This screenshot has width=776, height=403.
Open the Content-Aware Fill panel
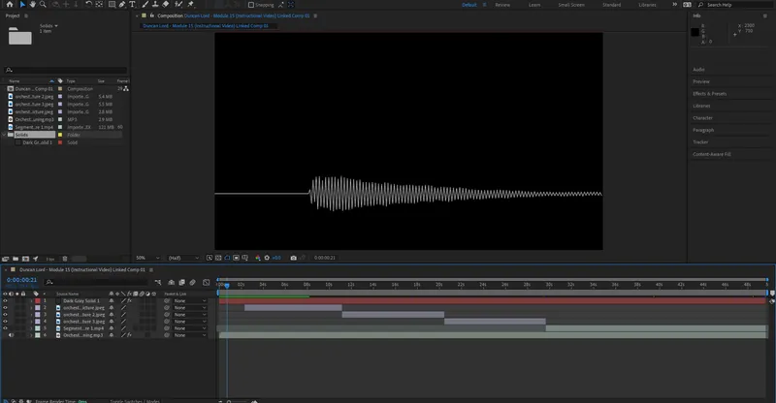click(711, 154)
